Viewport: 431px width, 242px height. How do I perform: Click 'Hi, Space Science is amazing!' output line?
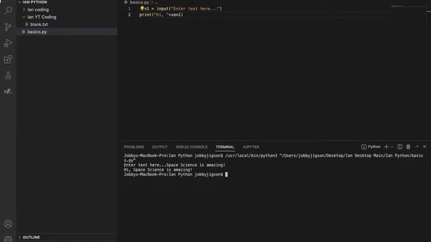[x=158, y=169]
